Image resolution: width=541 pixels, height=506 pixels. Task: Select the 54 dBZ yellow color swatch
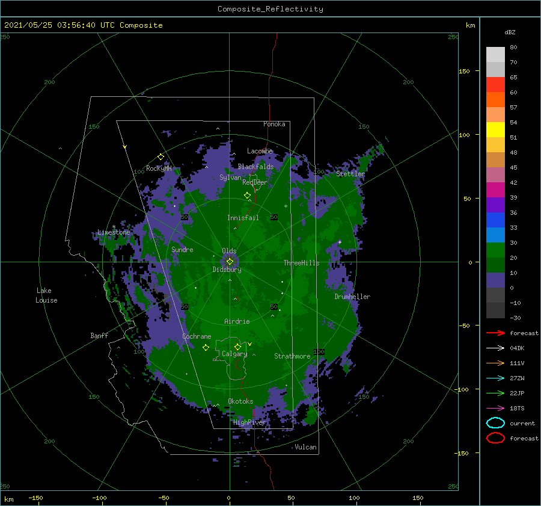click(495, 129)
